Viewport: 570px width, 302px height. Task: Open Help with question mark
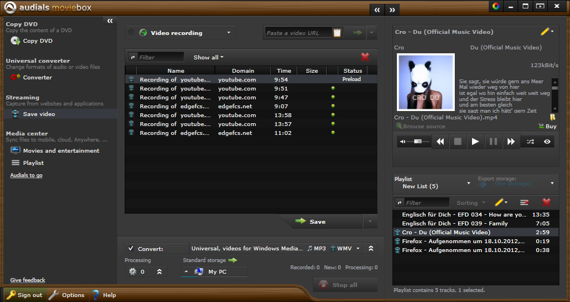click(104, 295)
